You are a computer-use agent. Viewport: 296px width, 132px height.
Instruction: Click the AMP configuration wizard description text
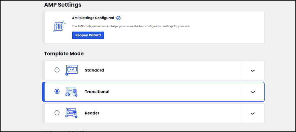pos(131,26)
